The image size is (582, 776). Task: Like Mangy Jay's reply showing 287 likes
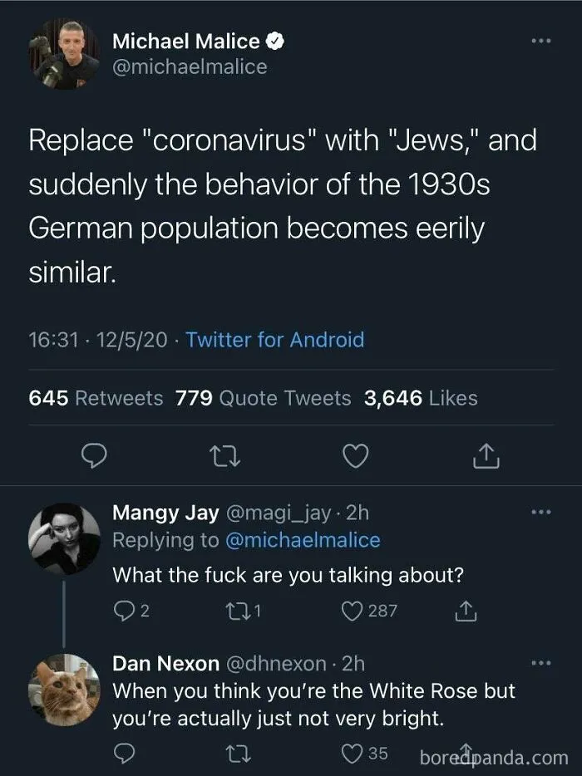tap(369, 611)
